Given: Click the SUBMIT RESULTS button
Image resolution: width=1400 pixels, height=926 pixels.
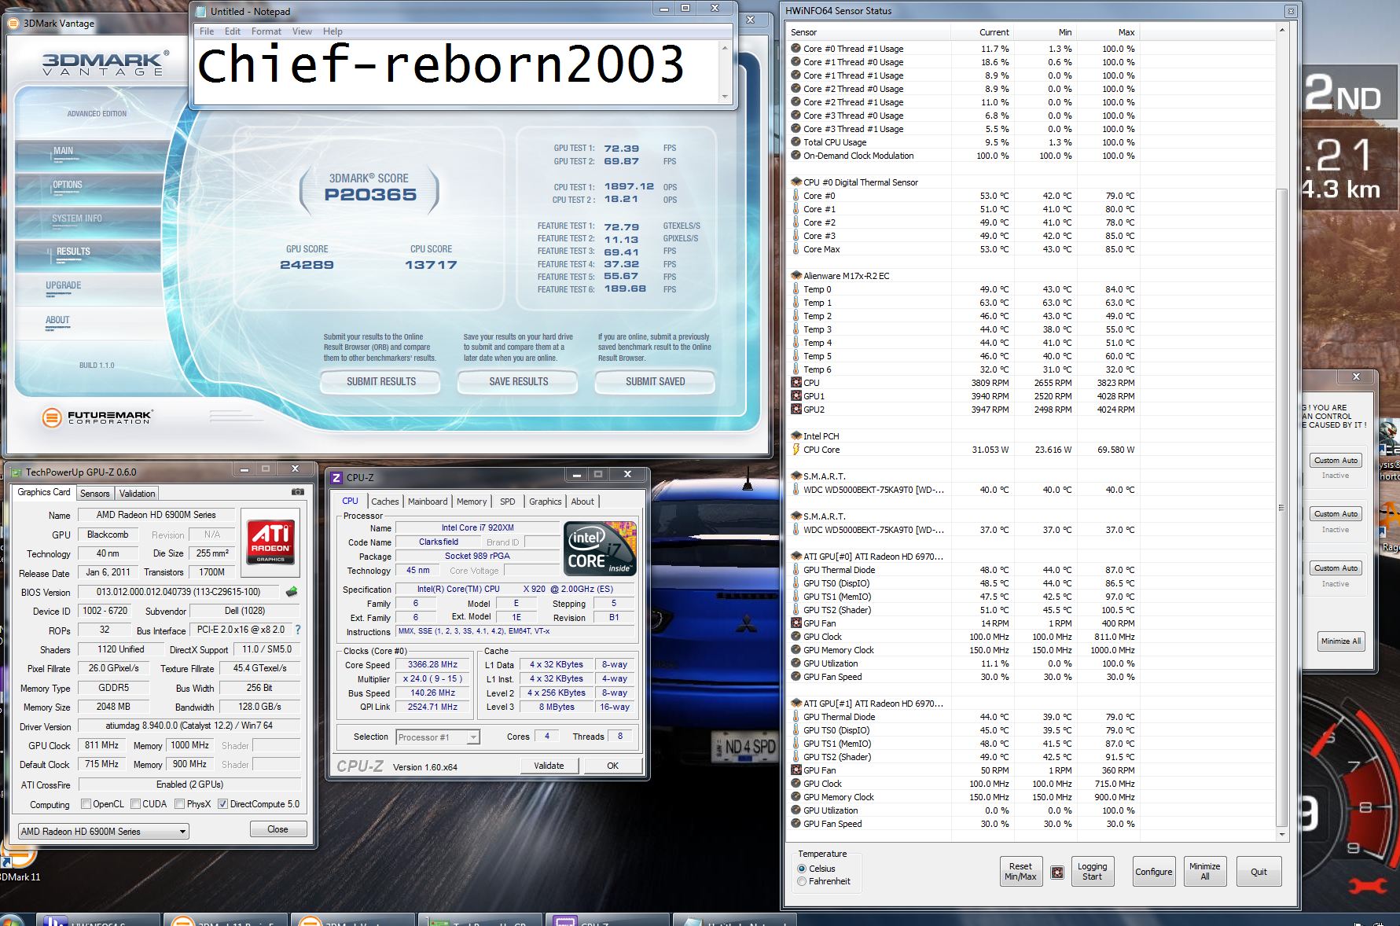Looking at the screenshot, I should (381, 381).
